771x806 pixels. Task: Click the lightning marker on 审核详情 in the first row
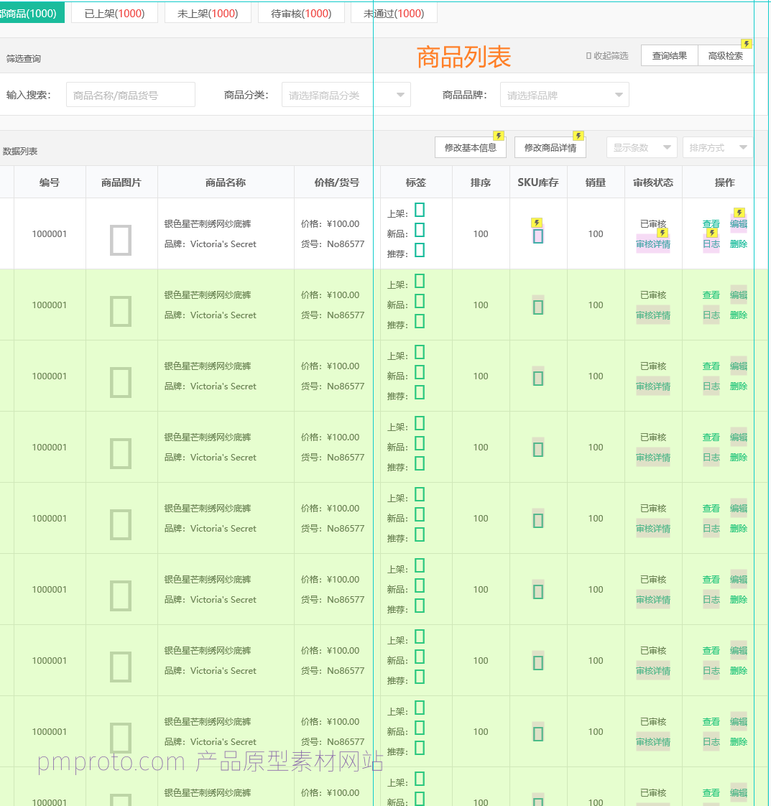[662, 233]
